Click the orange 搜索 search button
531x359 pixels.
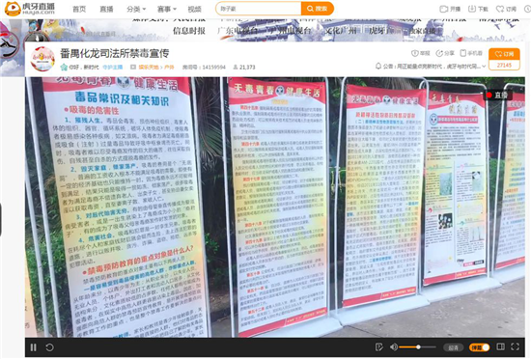tap(318, 9)
